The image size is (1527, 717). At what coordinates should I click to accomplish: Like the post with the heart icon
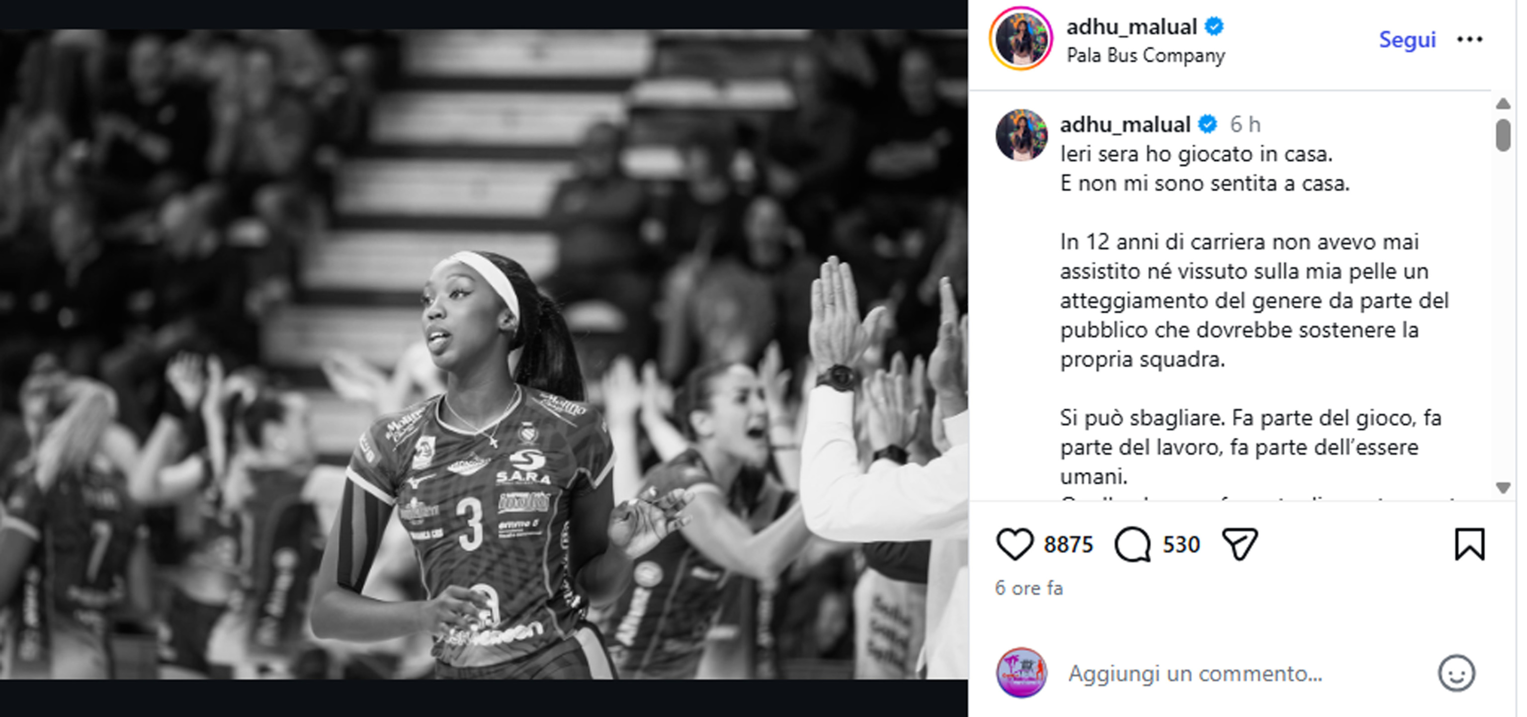click(1014, 544)
